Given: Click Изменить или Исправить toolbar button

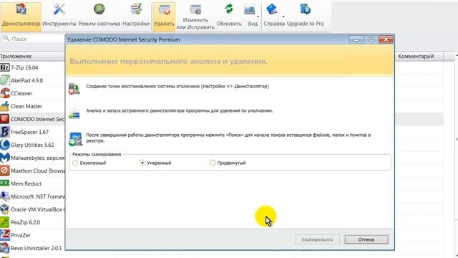Looking at the screenshot, I should click(x=195, y=16).
